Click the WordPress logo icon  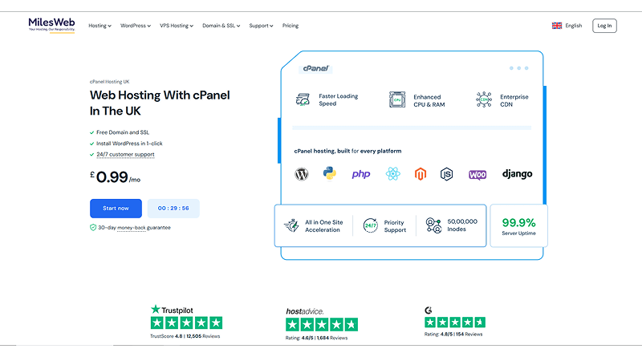coord(302,174)
